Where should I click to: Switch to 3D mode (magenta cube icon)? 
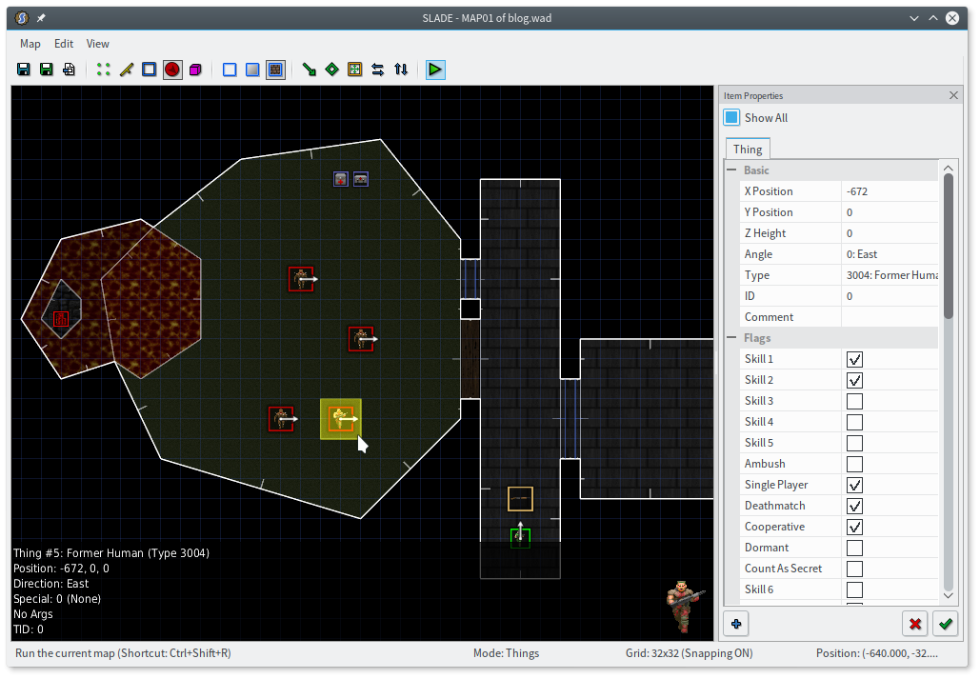click(x=195, y=70)
